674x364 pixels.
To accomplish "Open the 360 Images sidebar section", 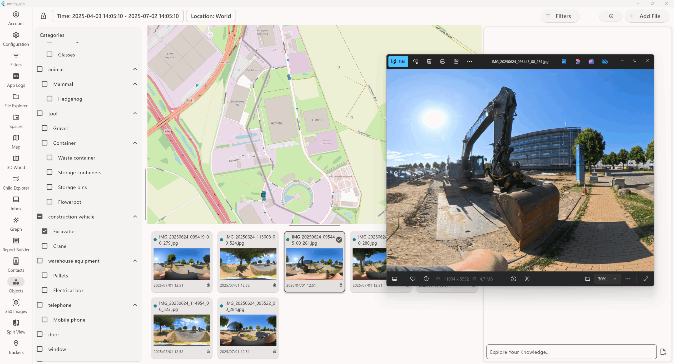I will click(16, 306).
